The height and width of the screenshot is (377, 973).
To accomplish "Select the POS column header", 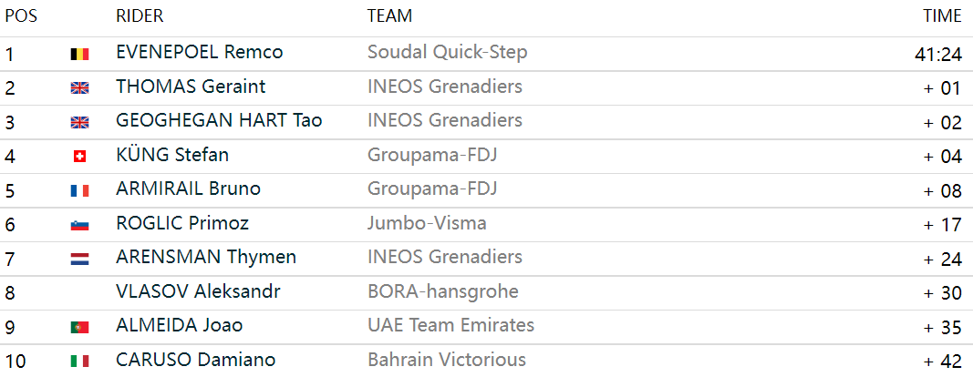I will click(x=21, y=16).
